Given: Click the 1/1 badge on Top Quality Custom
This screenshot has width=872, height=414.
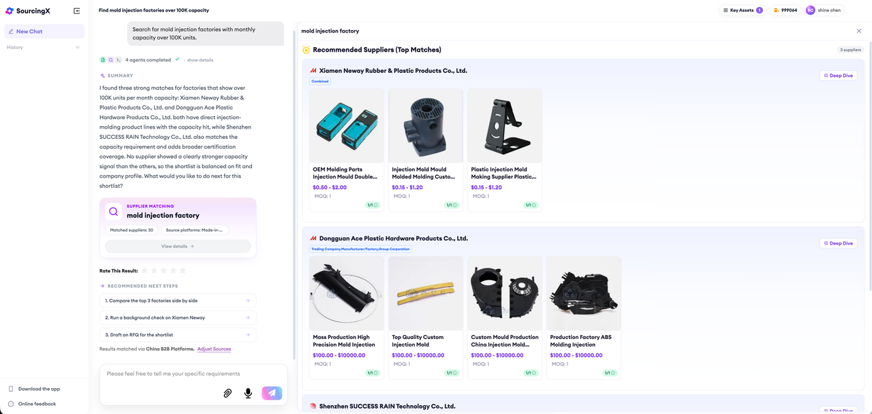Looking at the screenshot, I should (452, 372).
